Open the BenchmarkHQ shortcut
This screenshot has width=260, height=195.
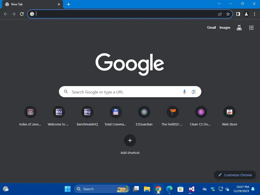[x=87, y=116]
